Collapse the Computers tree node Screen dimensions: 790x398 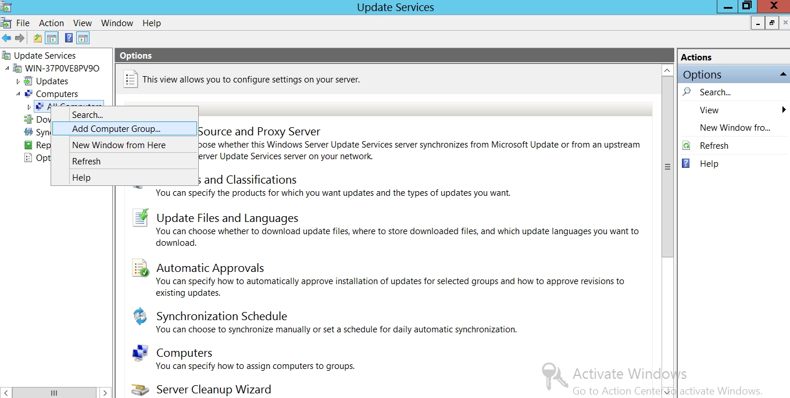(18, 94)
